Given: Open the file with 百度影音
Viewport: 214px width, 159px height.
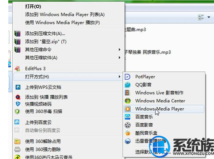Looking at the screenshot, I should [x=164, y=125].
